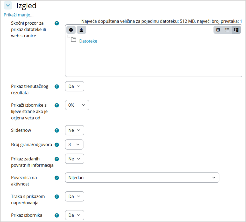Click the Prikaži manje... link

(18, 15)
